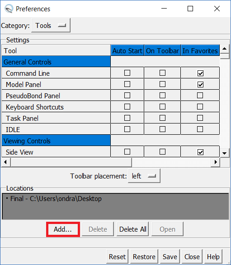Image resolution: width=231 pixels, height=265 pixels.
Task: Click the Chimera icon in the title bar
Action: tap(9, 9)
